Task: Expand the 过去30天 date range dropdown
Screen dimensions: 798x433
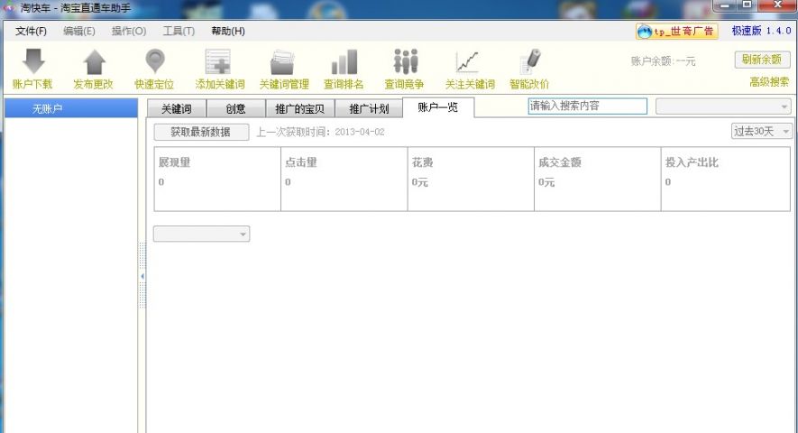Action: (x=761, y=132)
